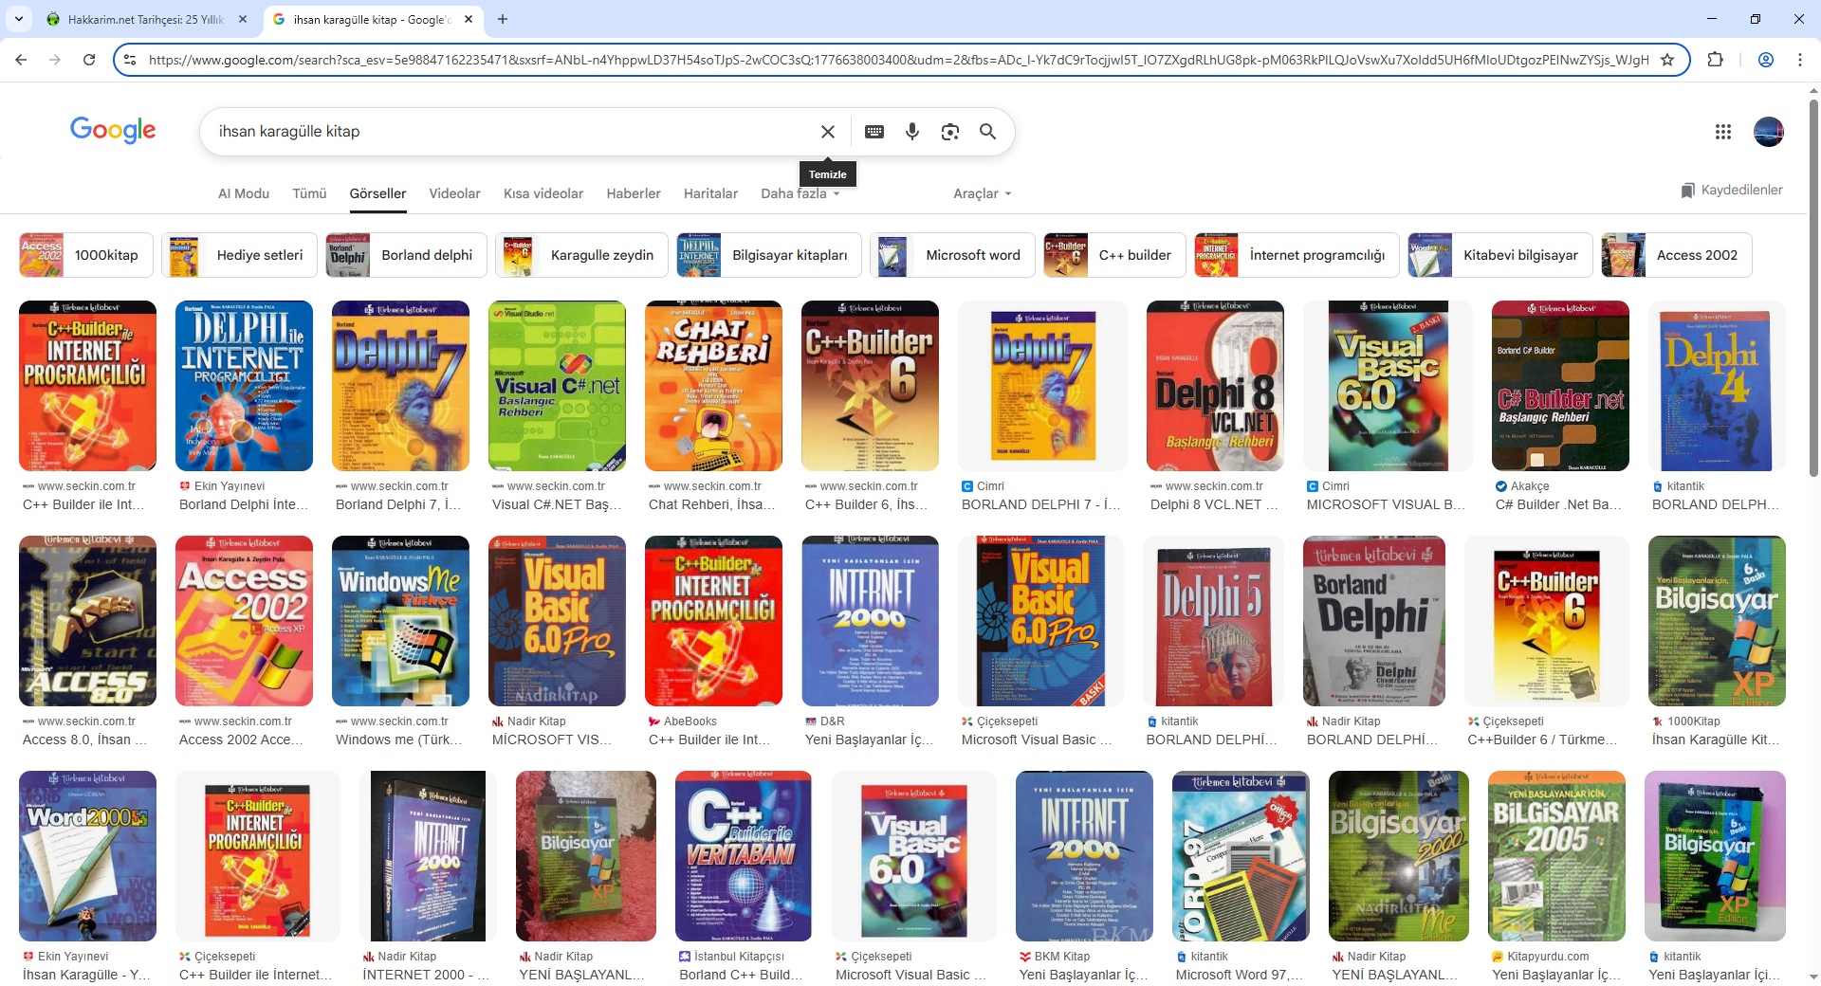This screenshot has height=986, width=1821.
Task: Open the Chrome three-dot menu
Action: pyautogui.click(x=1799, y=60)
